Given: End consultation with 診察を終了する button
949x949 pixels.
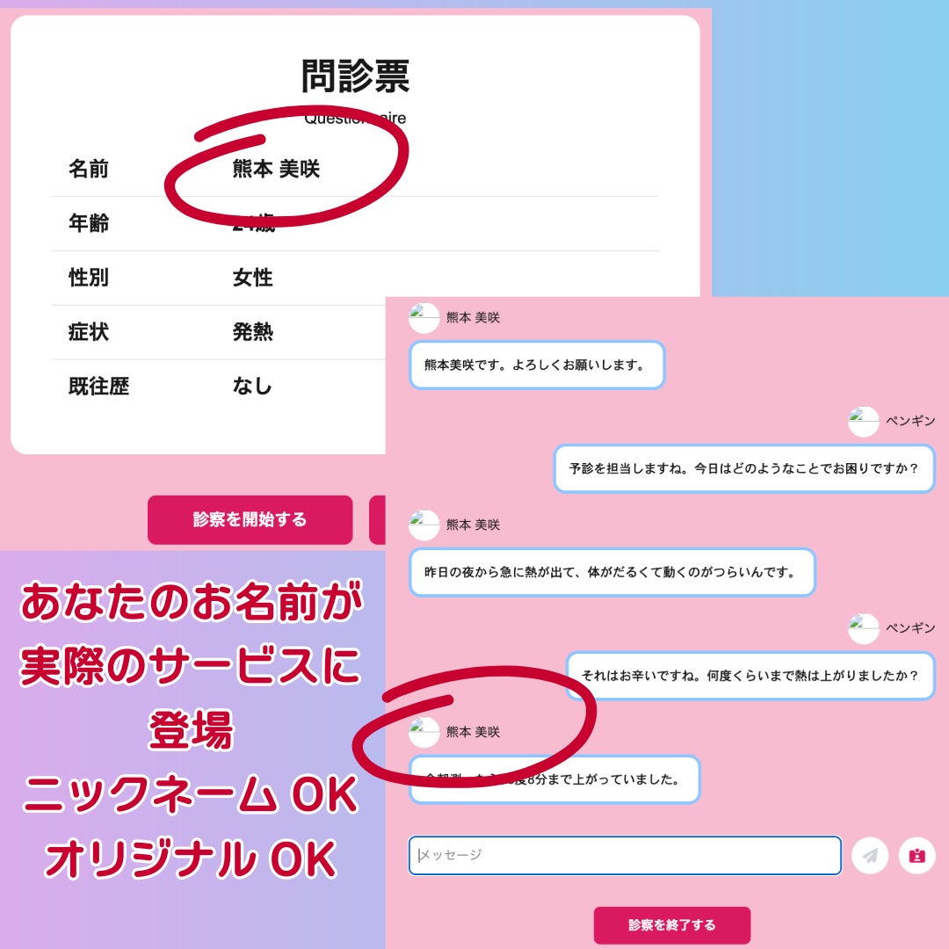Looking at the screenshot, I should pyautogui.click(x=672, y=924).
